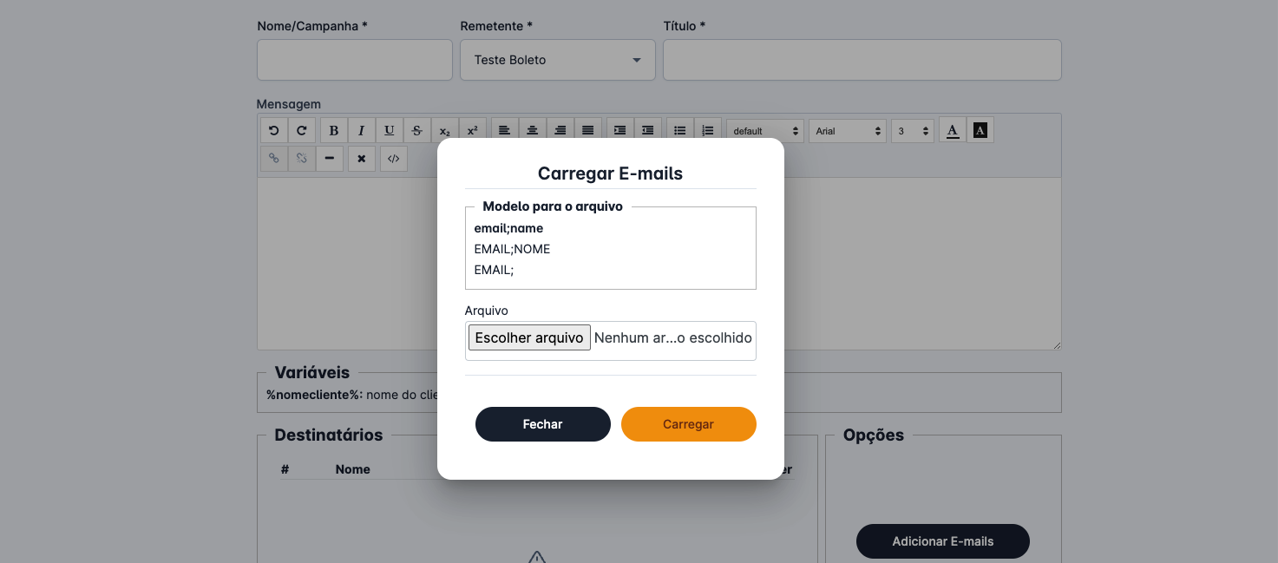Open the default paragraph format dropdown

[764, 131]
